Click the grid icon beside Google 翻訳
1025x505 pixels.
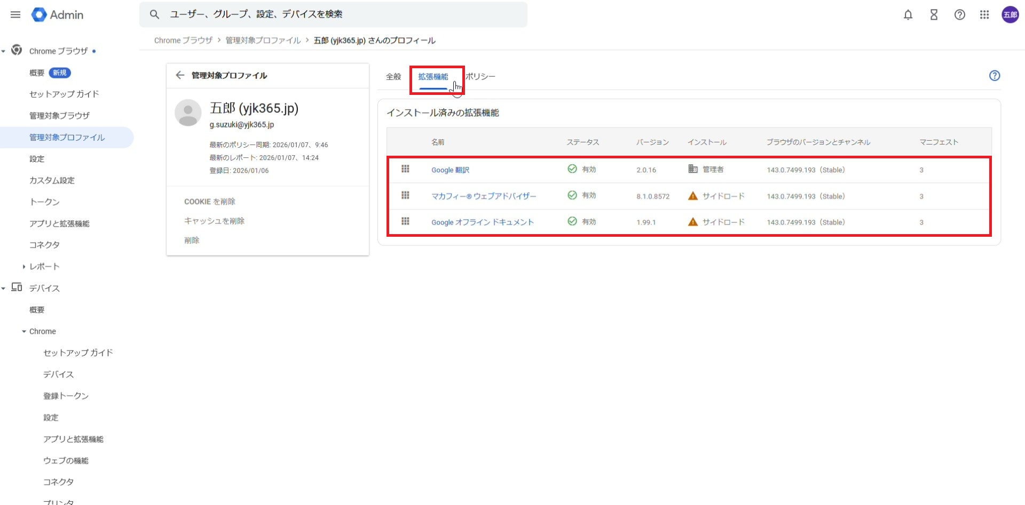click(405, 169)
